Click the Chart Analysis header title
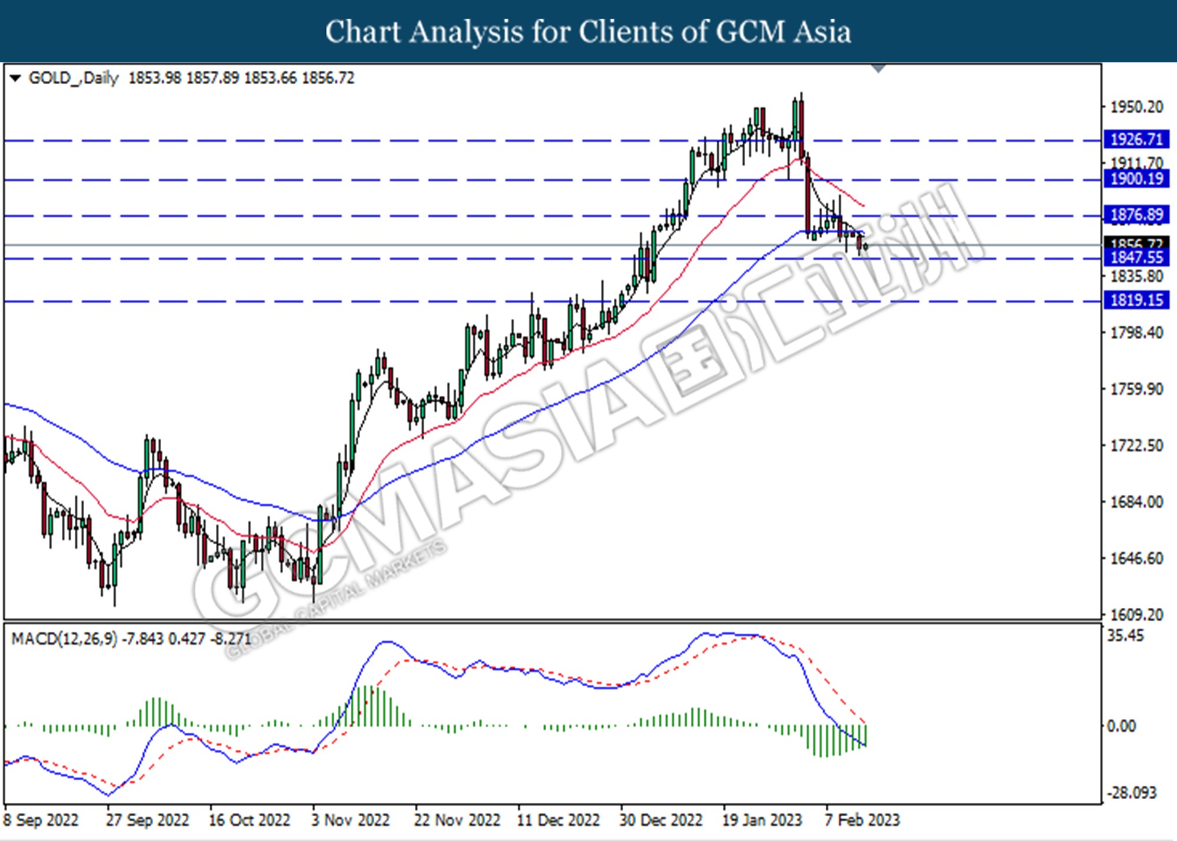The image size is (1177, 841). point(588,31)
